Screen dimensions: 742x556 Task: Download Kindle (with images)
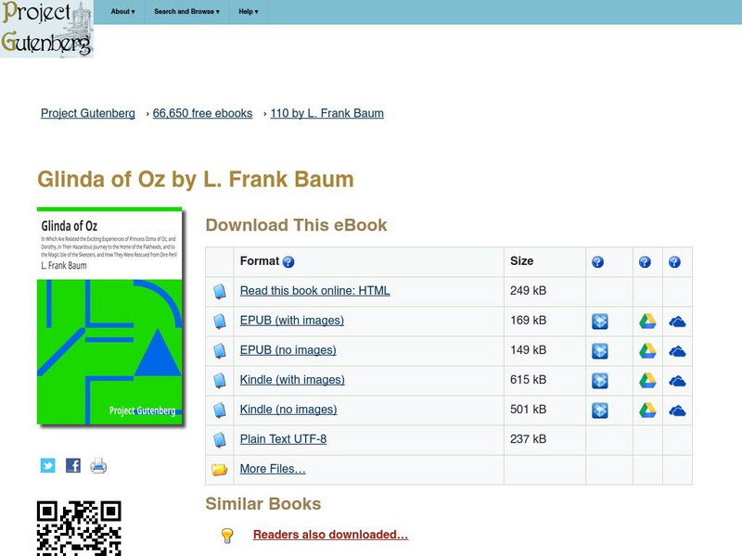click(x=292, y=380)
